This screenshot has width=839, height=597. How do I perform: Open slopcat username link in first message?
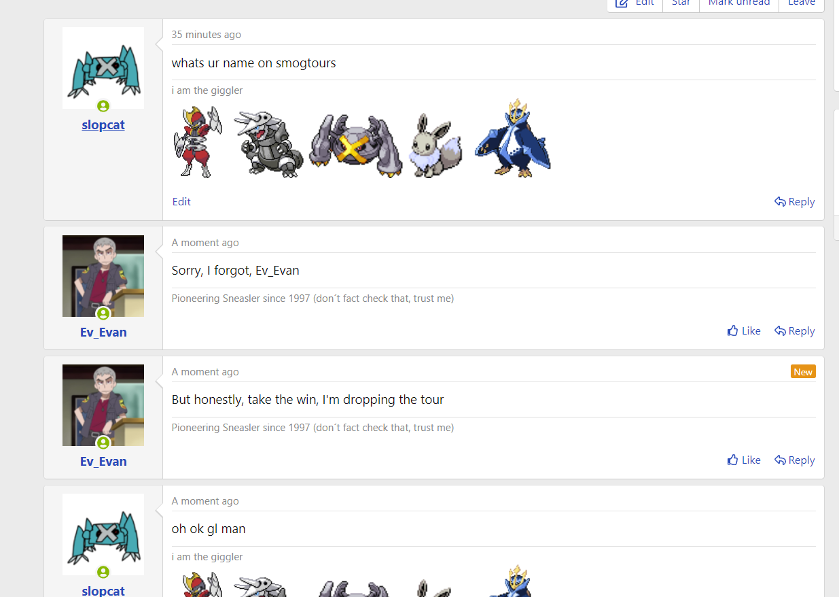[x=103, y=125]
